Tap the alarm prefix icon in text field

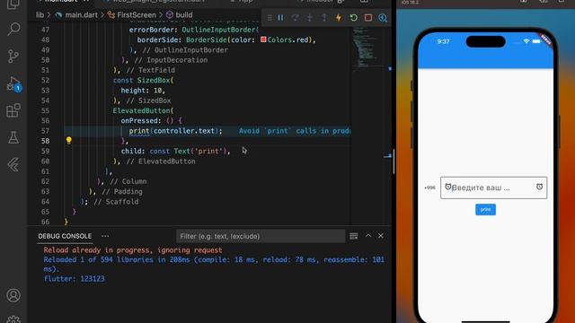coord(447,187)
